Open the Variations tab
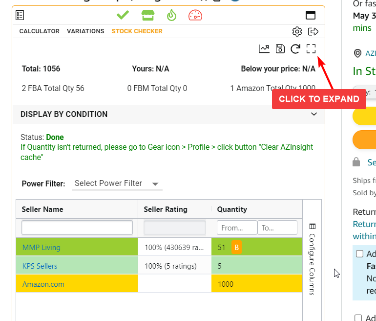 [x=85, y=31]
